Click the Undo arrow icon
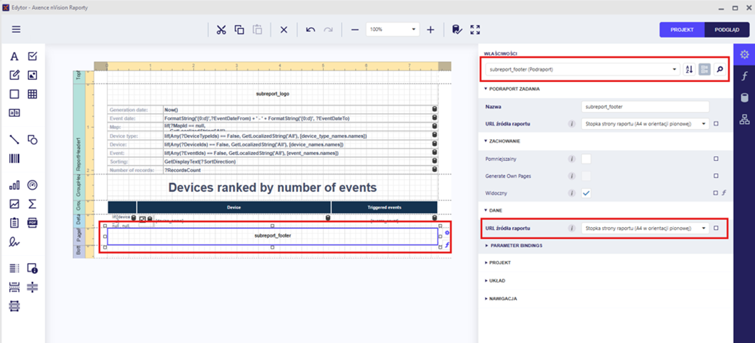Screen dimensions: 755x343 [310, 30]
